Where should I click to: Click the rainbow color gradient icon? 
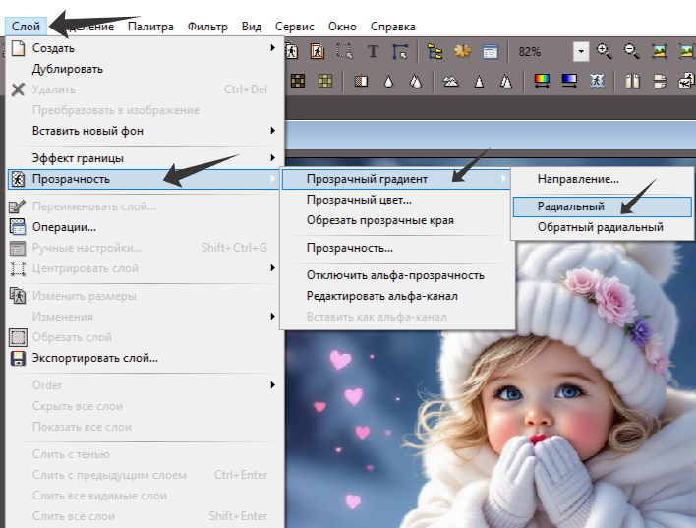click(x=541, y=81)
